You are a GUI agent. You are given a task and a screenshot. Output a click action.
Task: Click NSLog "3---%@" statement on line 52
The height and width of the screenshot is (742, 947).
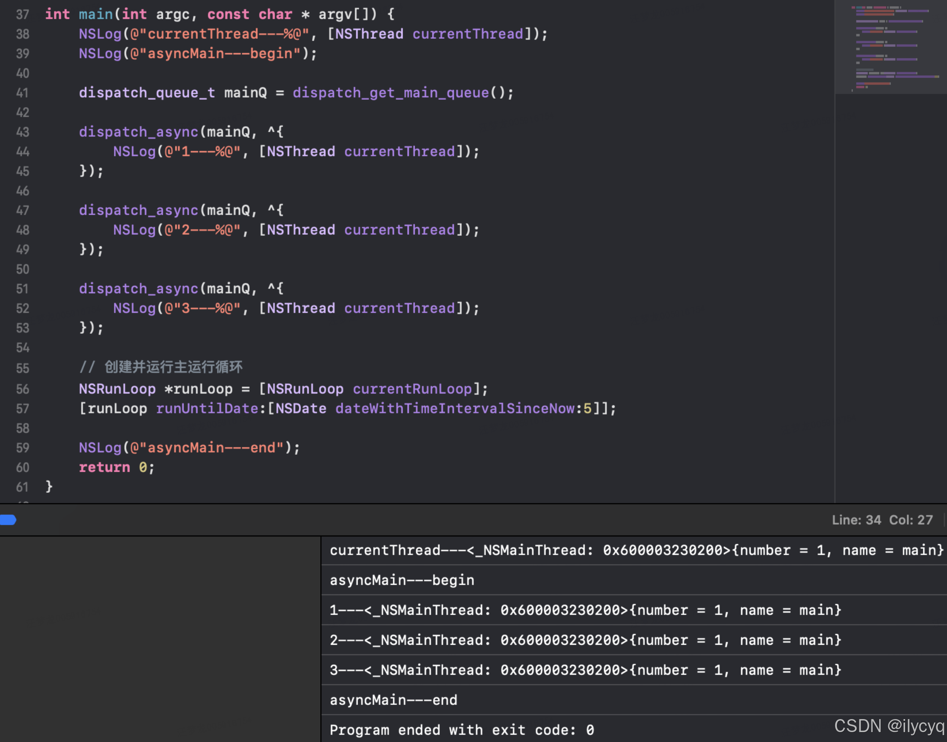pos(296,308)
